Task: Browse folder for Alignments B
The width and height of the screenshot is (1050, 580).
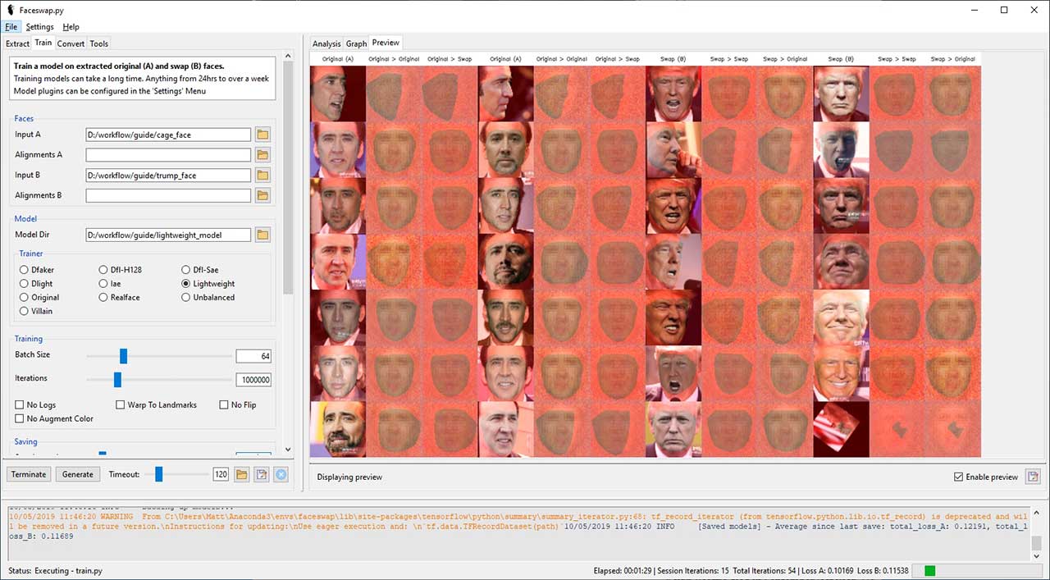Action: point(262,195)
